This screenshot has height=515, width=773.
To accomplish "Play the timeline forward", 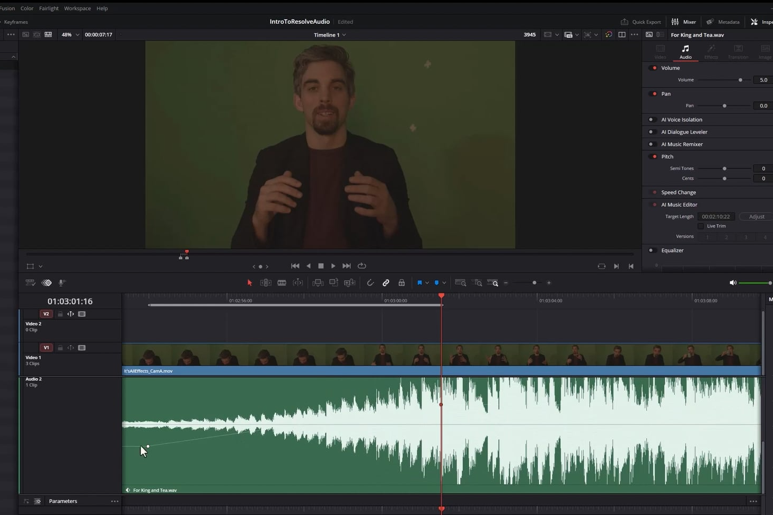I will 333,266.
